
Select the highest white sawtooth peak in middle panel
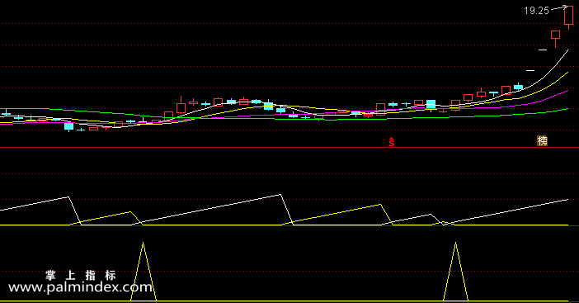280,194
